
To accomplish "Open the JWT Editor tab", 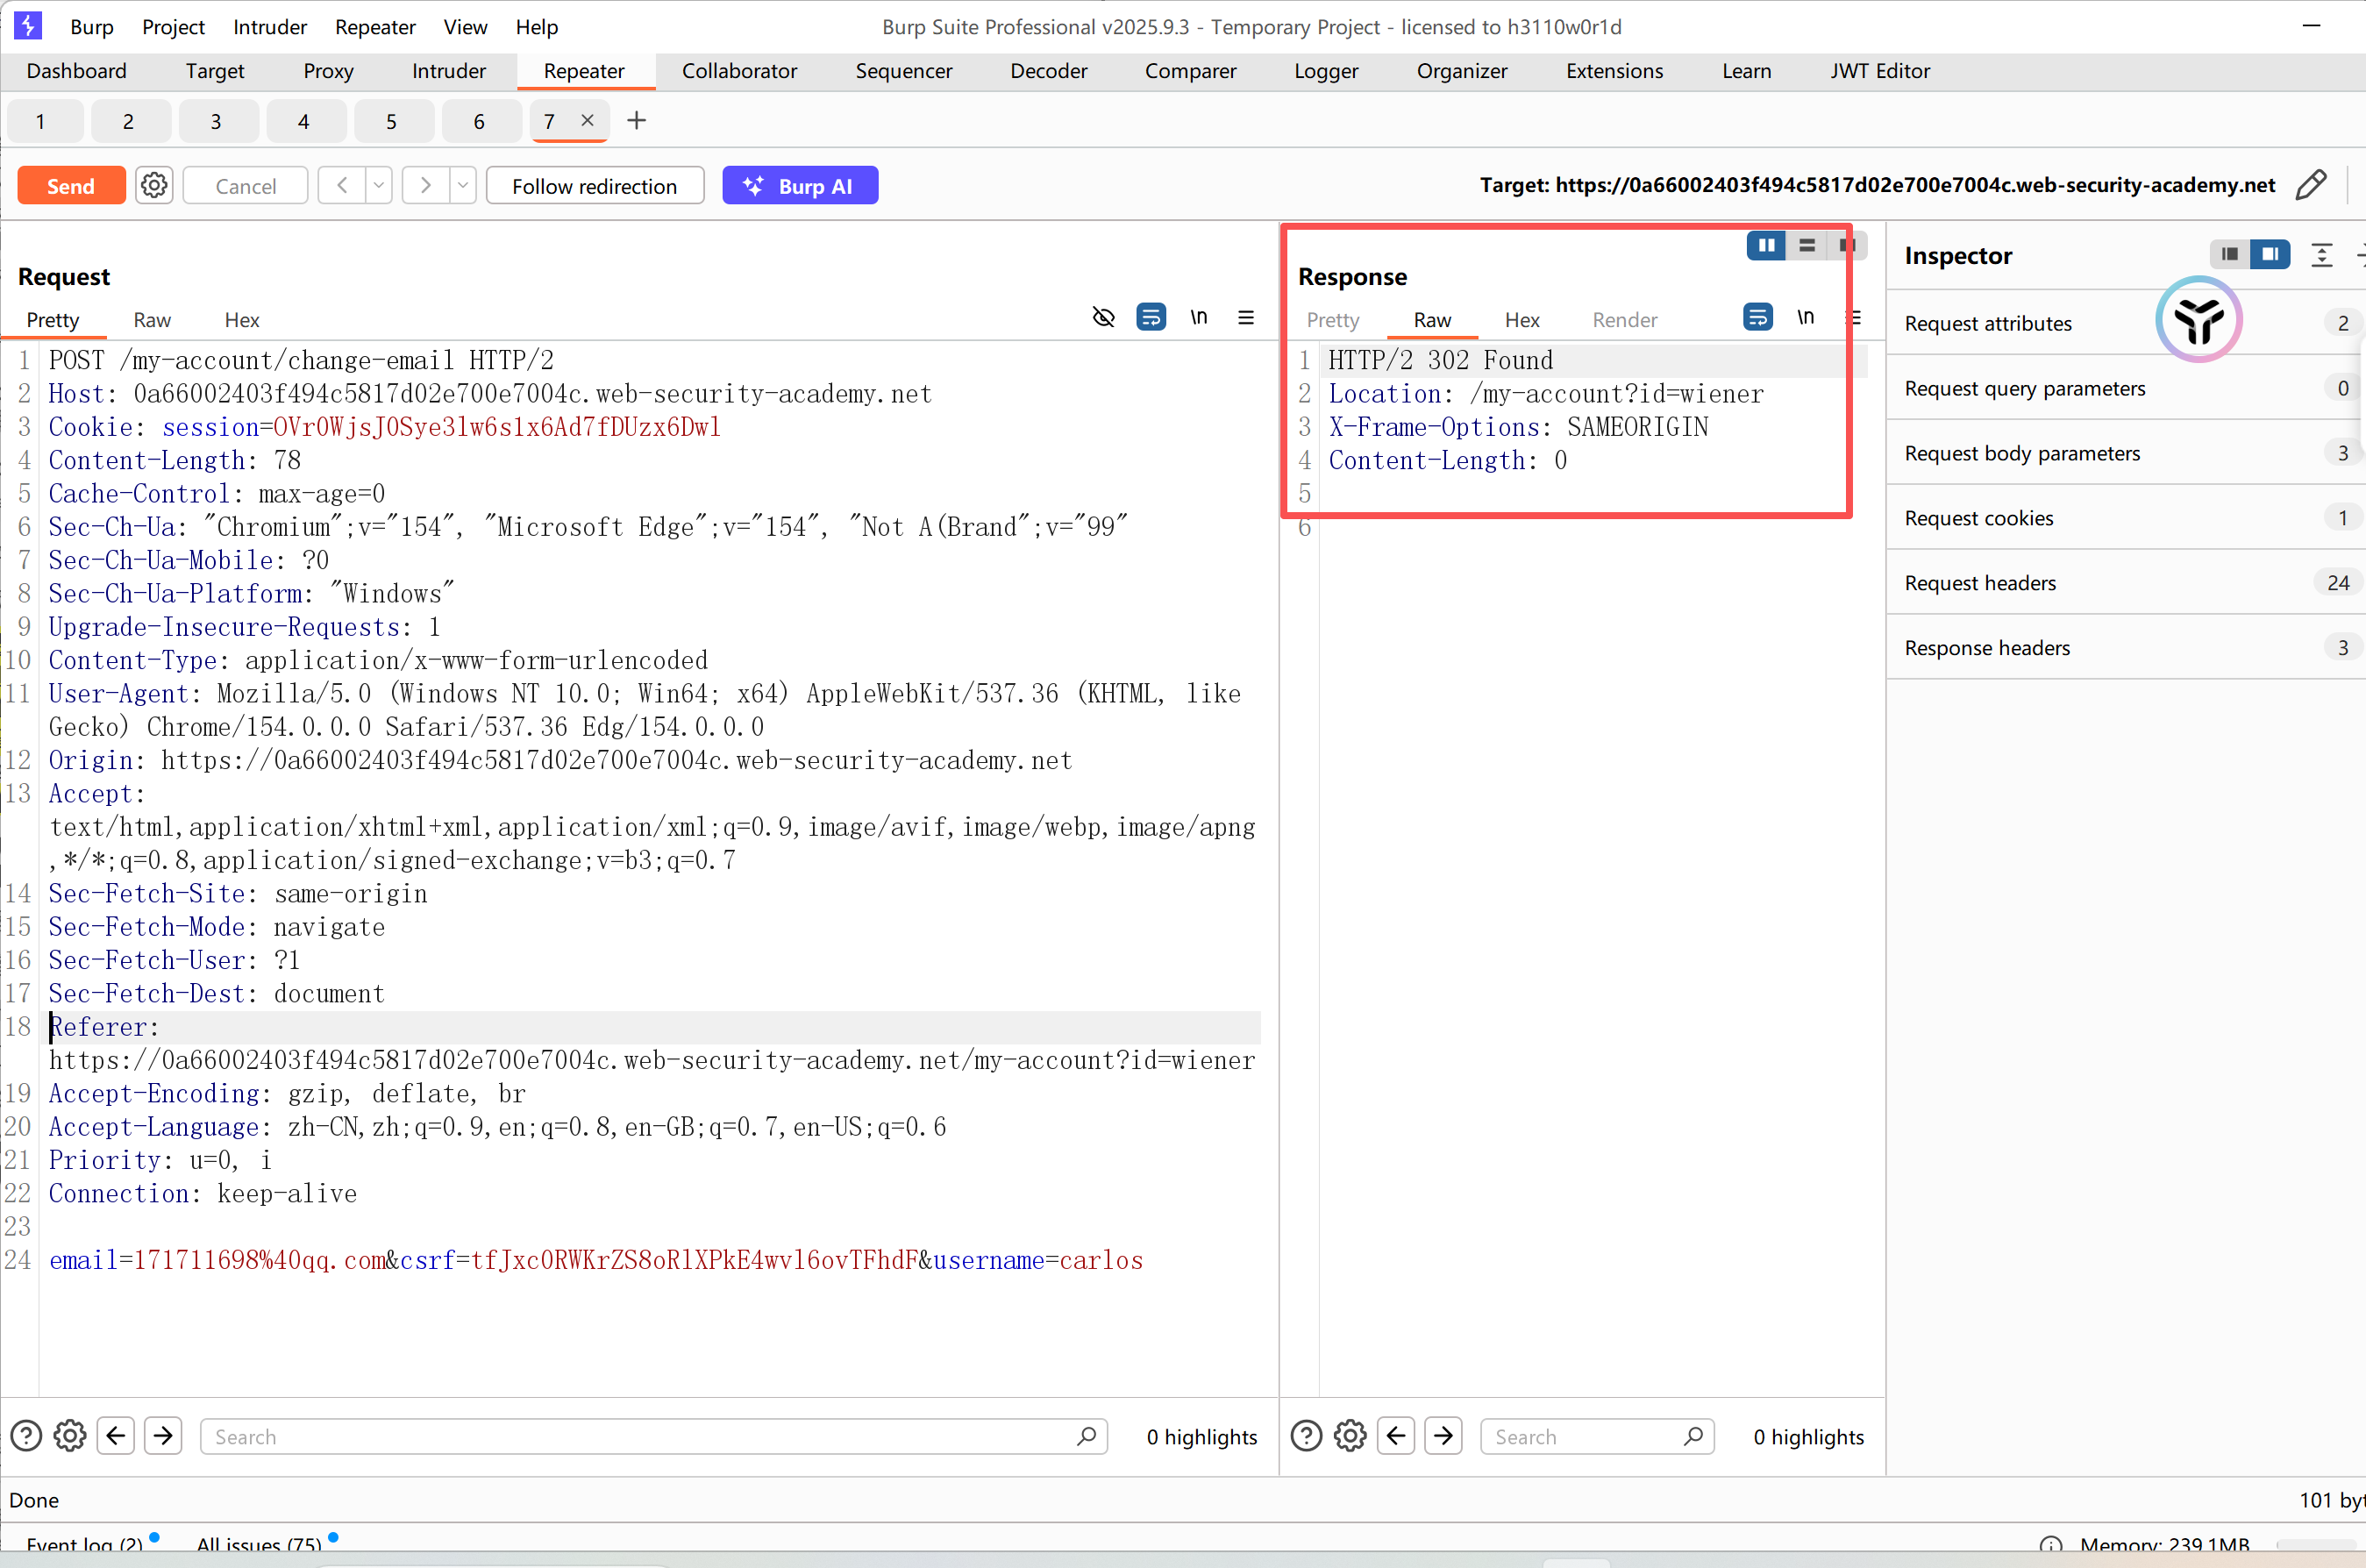I will (1879, 71).
